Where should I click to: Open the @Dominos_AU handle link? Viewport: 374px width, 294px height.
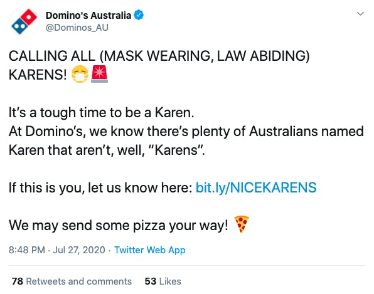(x=77, y=28)
